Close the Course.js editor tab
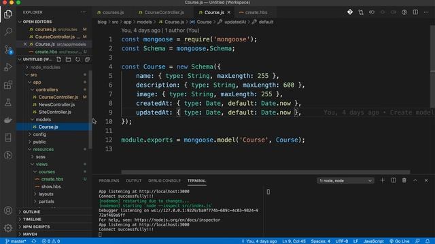The width and height of the screenshot is (435, 244). coord(229,12)
